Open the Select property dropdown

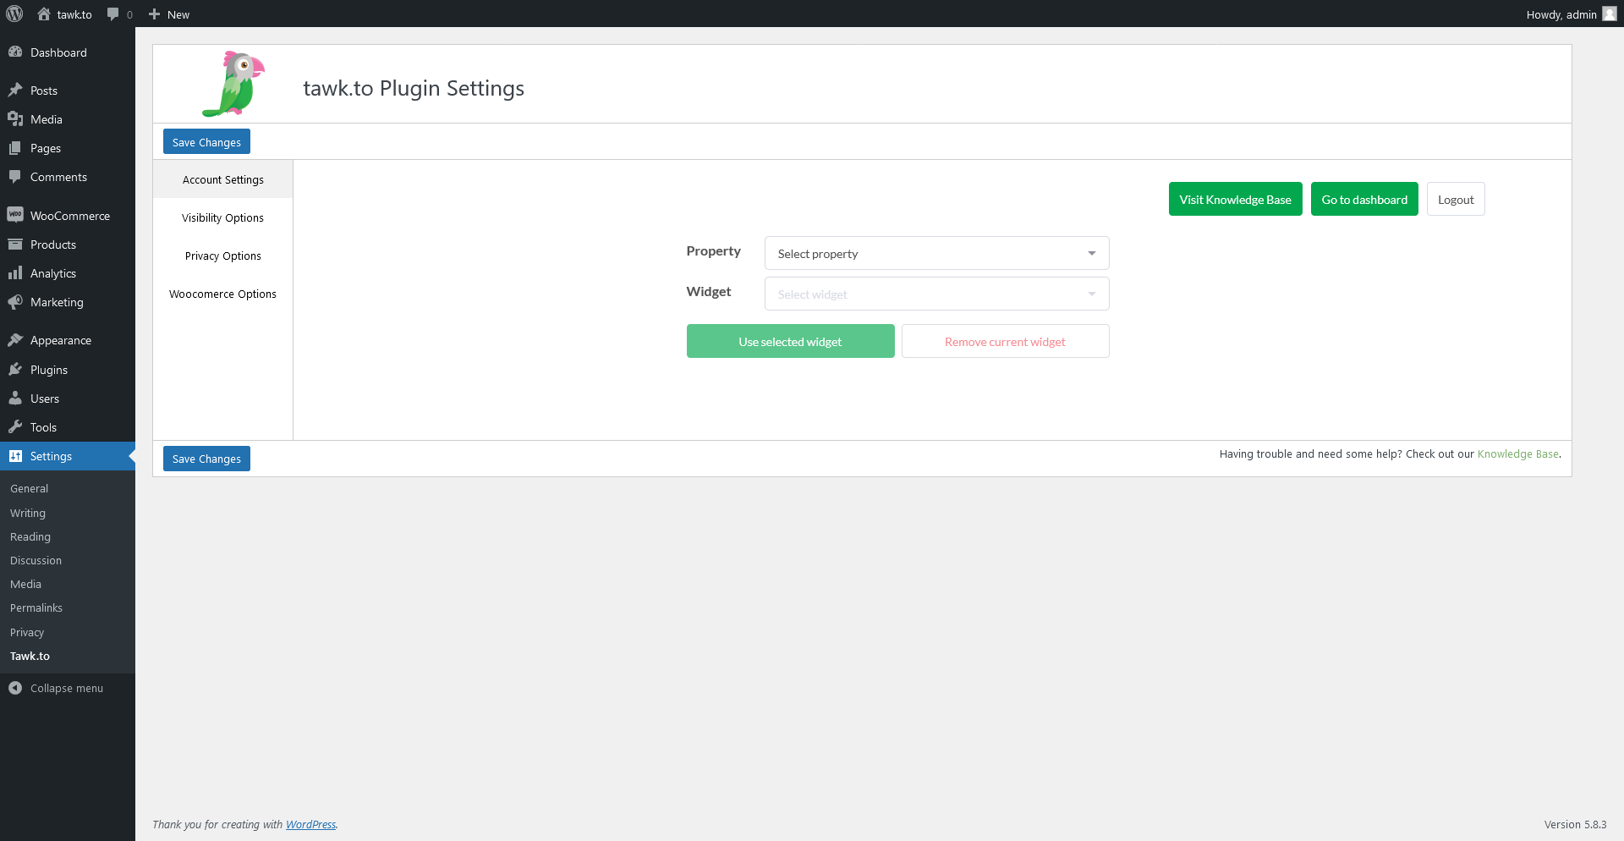point(935,253)
